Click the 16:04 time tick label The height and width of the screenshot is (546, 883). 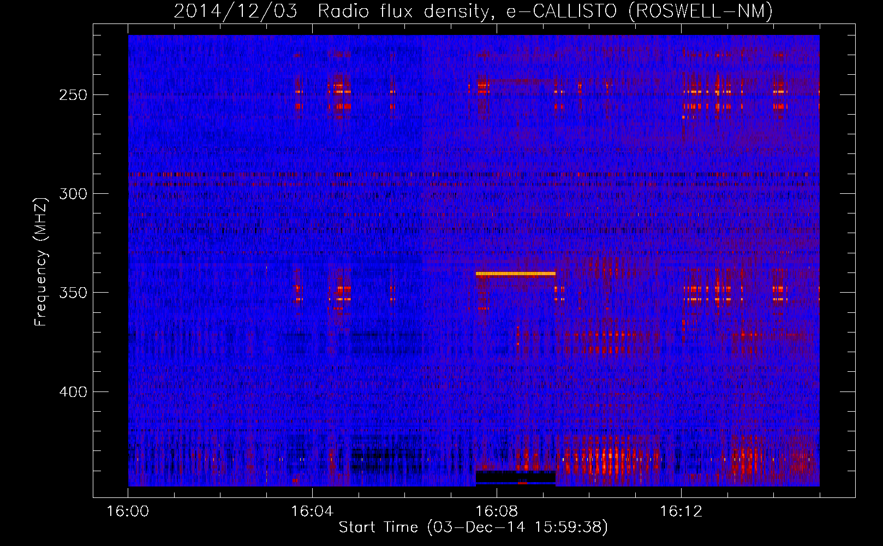click(x=312, y=511)
